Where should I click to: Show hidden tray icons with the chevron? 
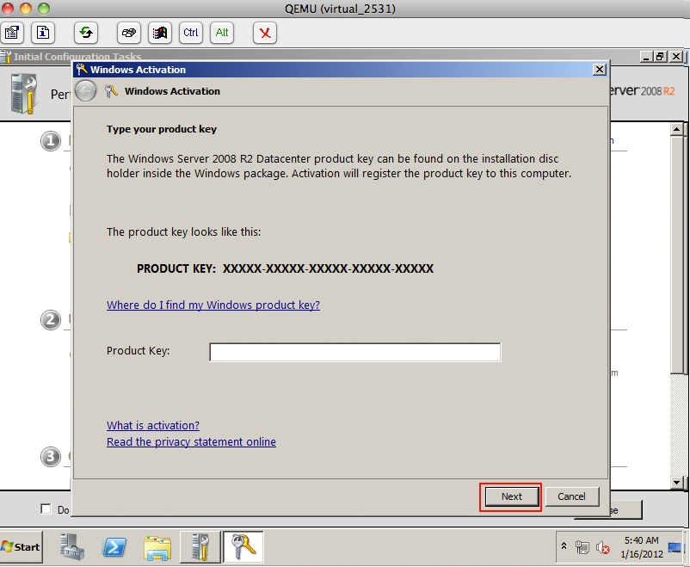coord(564,546)
